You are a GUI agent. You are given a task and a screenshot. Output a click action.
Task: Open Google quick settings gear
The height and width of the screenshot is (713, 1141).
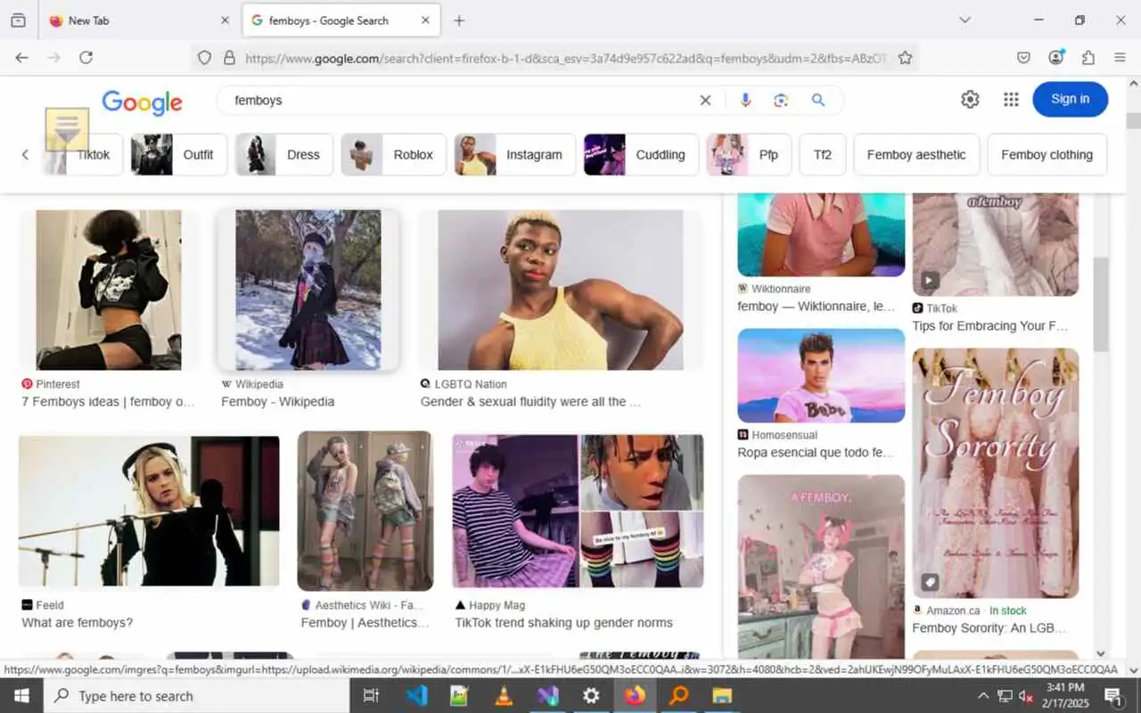970,100
